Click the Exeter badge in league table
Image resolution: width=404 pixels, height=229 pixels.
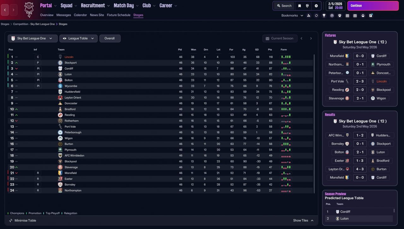pos(60,179)
